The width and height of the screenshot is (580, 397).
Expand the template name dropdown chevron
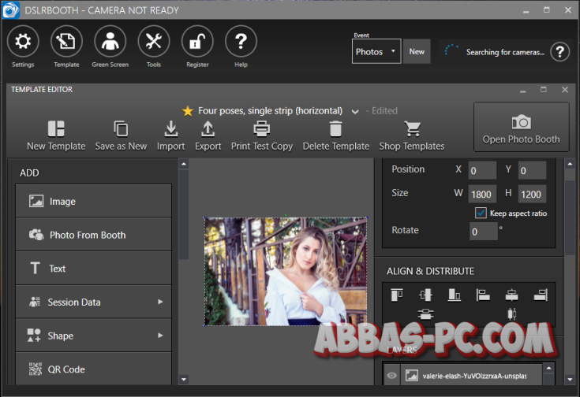click(355, 112)
